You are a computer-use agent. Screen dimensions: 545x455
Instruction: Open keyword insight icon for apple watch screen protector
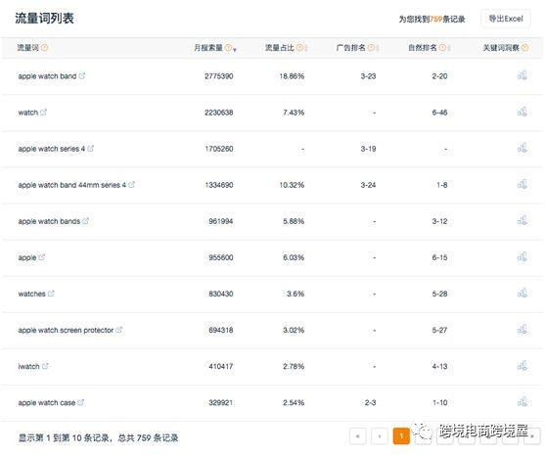pos(522,329)
